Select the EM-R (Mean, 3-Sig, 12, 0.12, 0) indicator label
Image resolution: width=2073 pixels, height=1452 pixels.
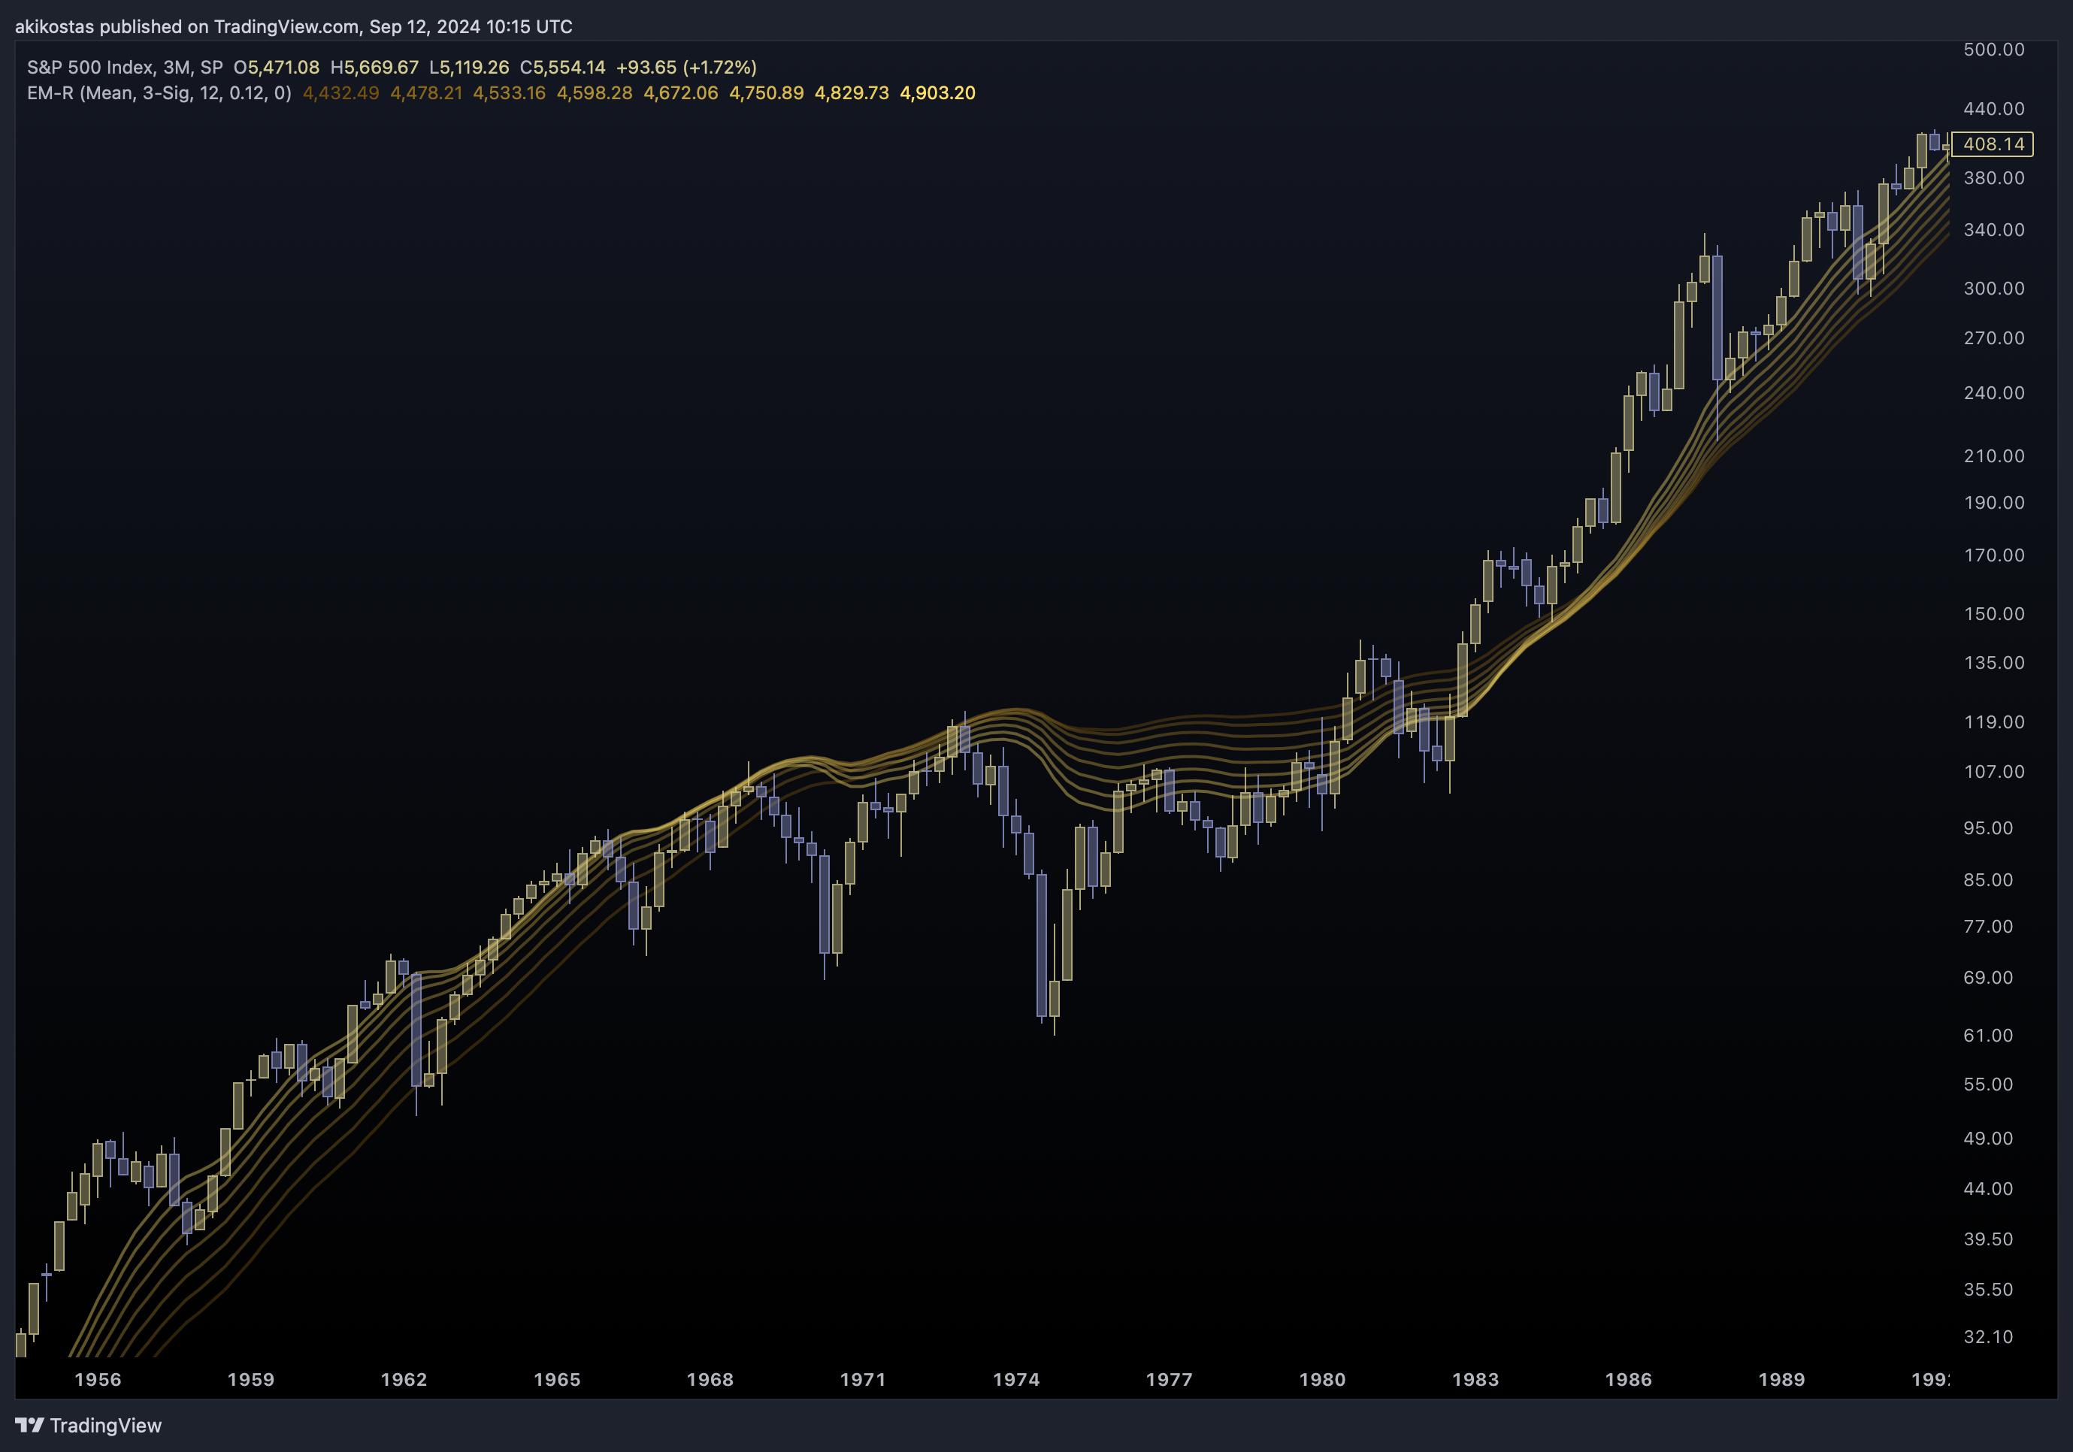159,93
